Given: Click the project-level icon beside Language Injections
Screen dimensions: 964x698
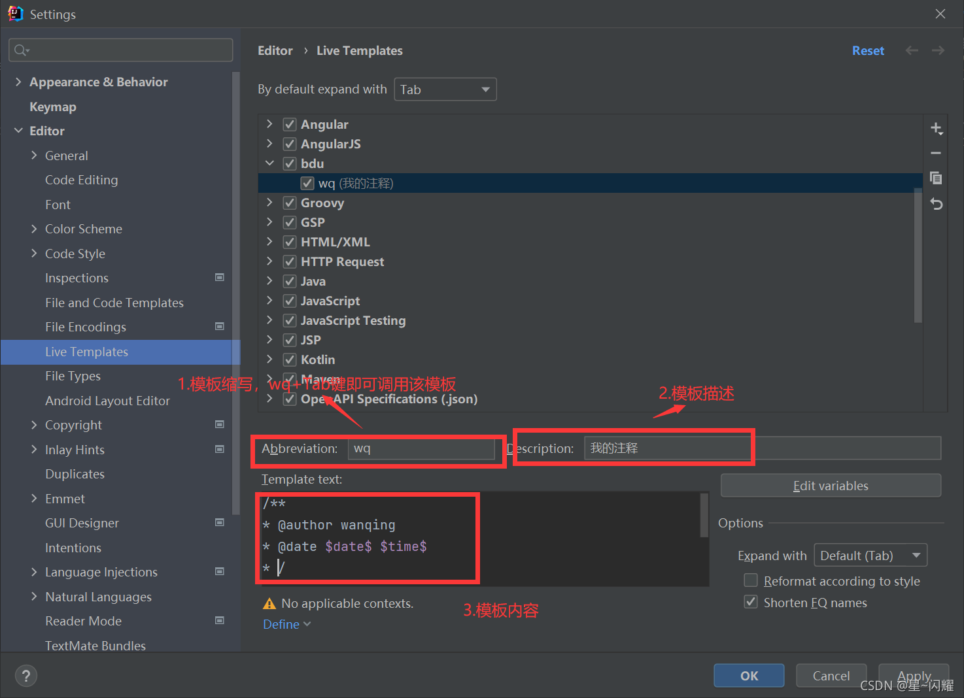Looking at the screenshot, I should pos(220,571).
